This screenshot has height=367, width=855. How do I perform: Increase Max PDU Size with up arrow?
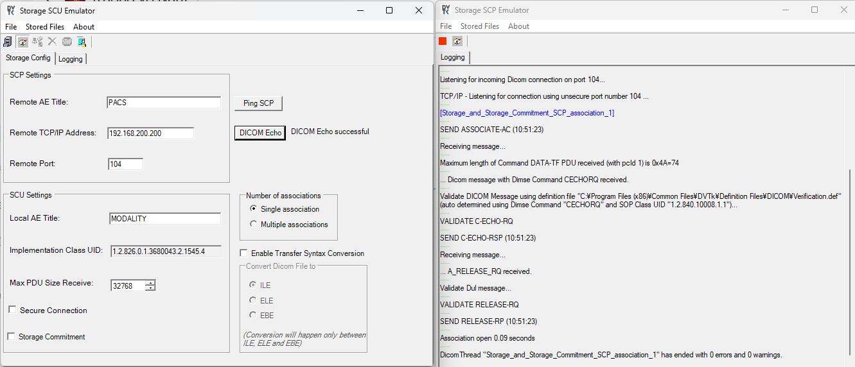coord(150,283)
